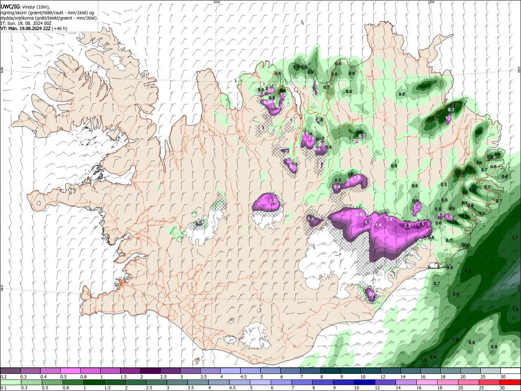Click the darkest purple swatch on snow scale
521x391 pixels.
[x=150, y=371]
